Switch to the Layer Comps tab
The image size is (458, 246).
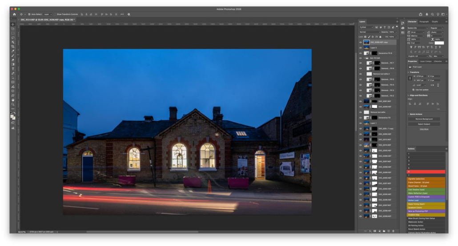tap(426, 61)
